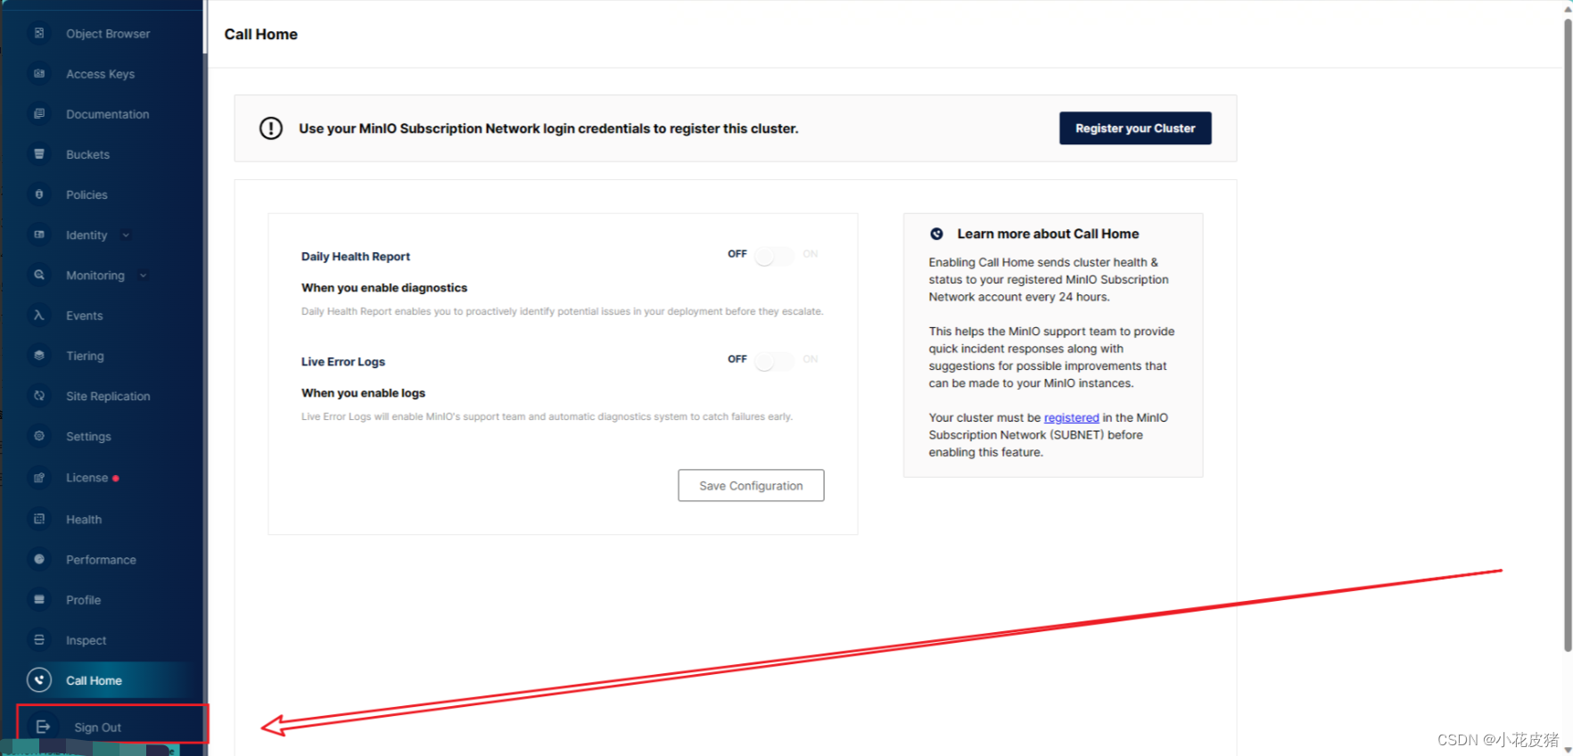Viewport: 1573px width, 756px height.
Task: Click the Profile menu label
Action: [x=83, y=600]
